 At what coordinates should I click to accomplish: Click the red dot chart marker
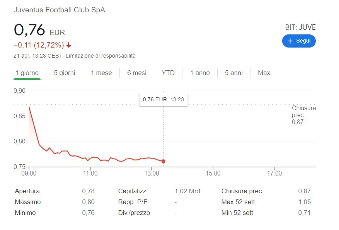click(x=163, y=161)
